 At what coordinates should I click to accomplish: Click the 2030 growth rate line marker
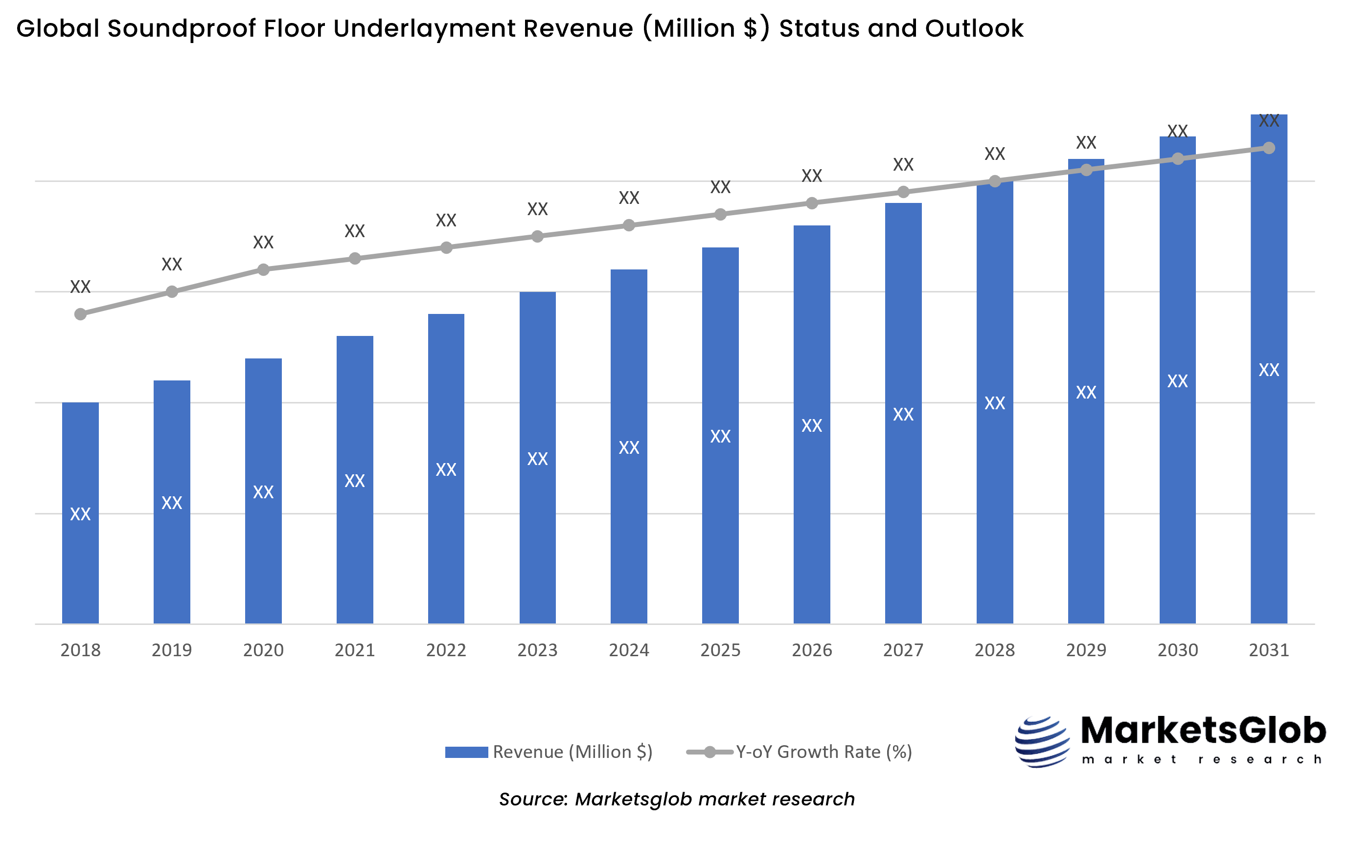coord(1178,159)
